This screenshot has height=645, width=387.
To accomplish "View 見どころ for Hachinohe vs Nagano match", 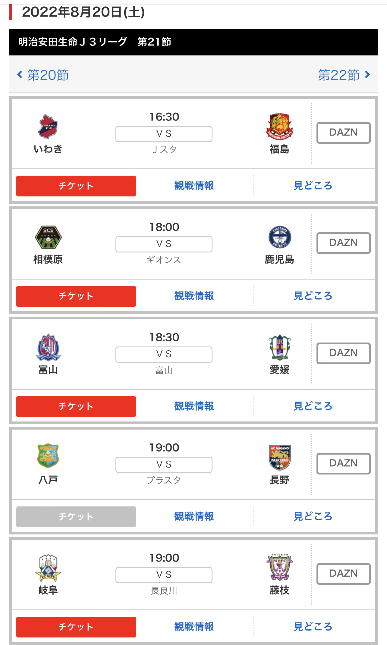I will tap(313, 516).
